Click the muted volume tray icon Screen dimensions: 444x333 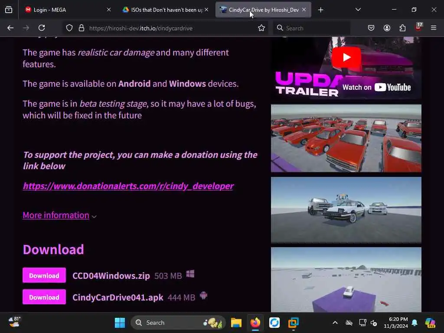pyautogui.click(x=374, y=323)
